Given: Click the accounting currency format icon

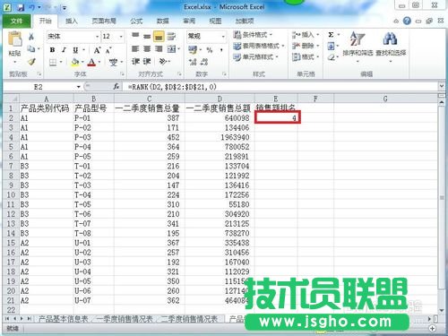Looking at the screenshot, I should (x=193, y=49).
